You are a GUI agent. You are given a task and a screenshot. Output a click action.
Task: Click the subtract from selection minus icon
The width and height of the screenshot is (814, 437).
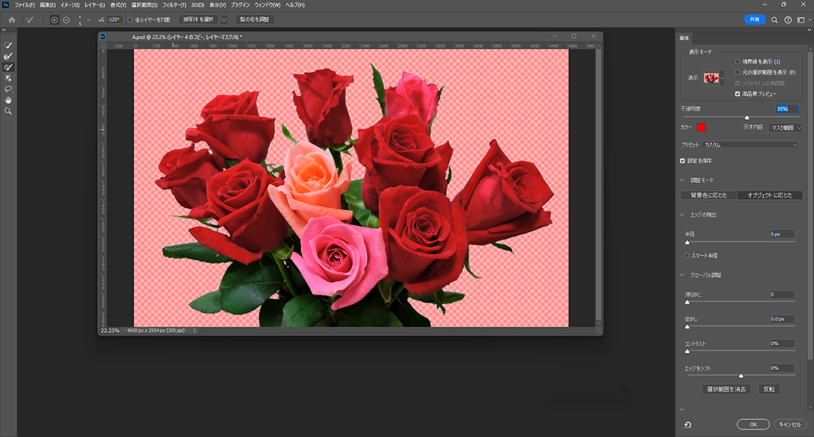(x=66, y=20)
